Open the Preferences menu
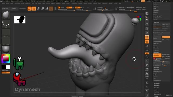 click(74, 3)
